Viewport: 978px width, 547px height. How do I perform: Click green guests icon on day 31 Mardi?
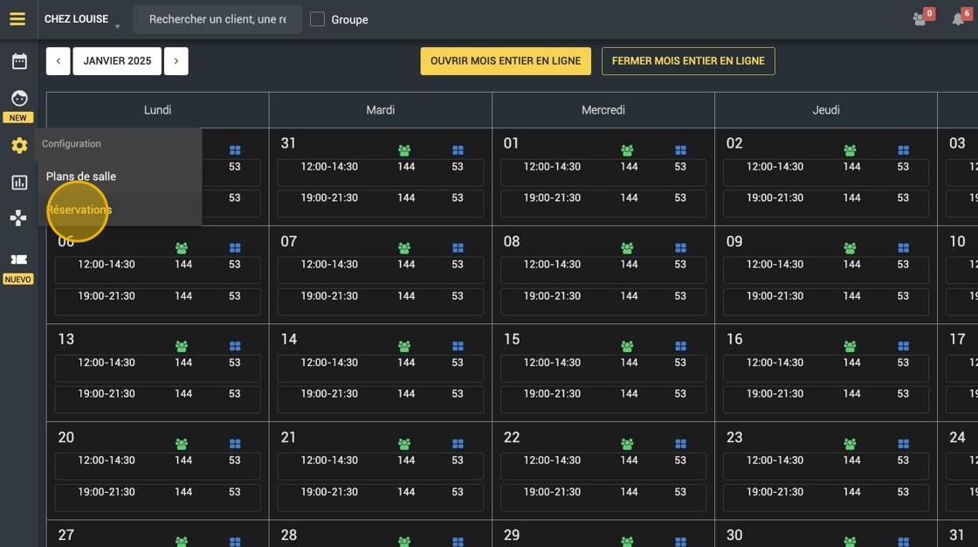(404, 150)
